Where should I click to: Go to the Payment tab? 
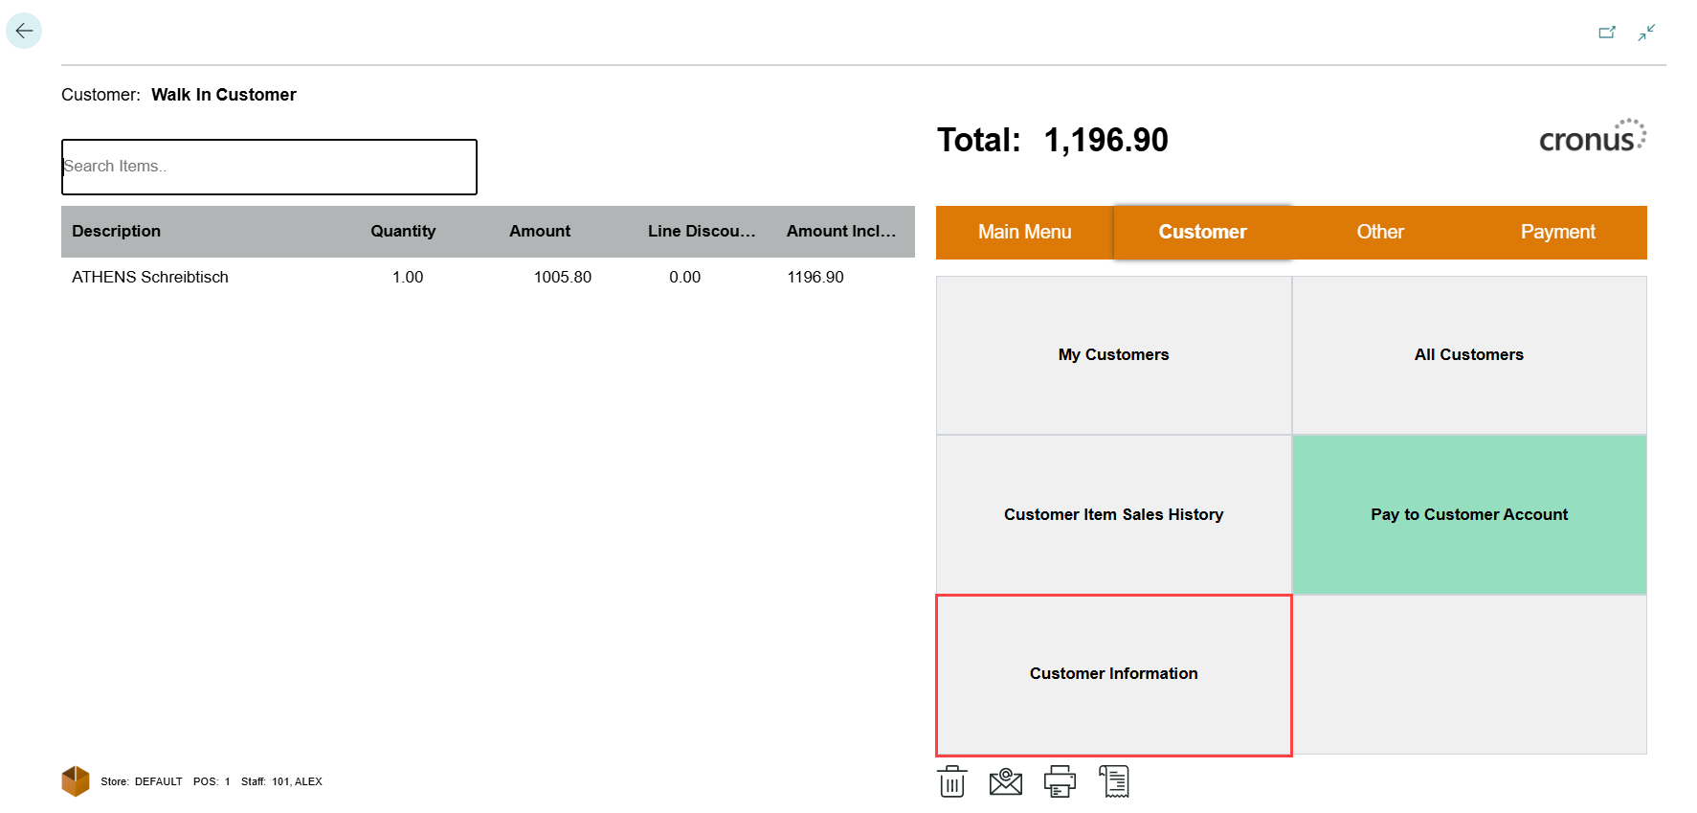point(1558,232)
